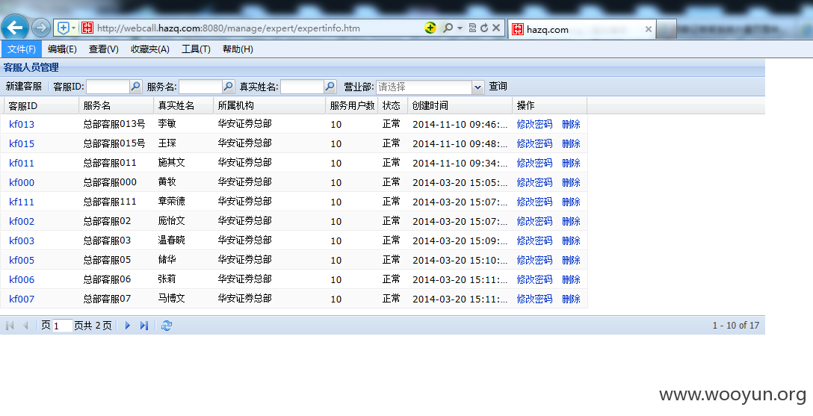Viewport: 813px width, 416px height.
Task: Sort by the 创建时间 column header
Action: [460, 106]
